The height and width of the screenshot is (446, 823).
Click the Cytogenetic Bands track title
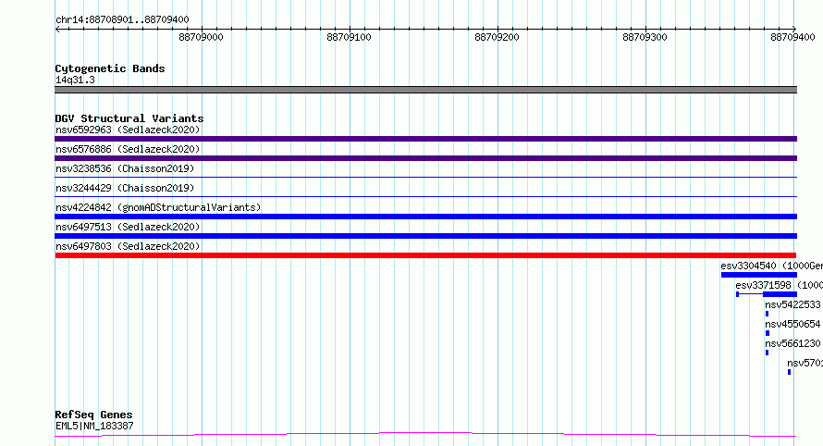[x=110, y=68]
